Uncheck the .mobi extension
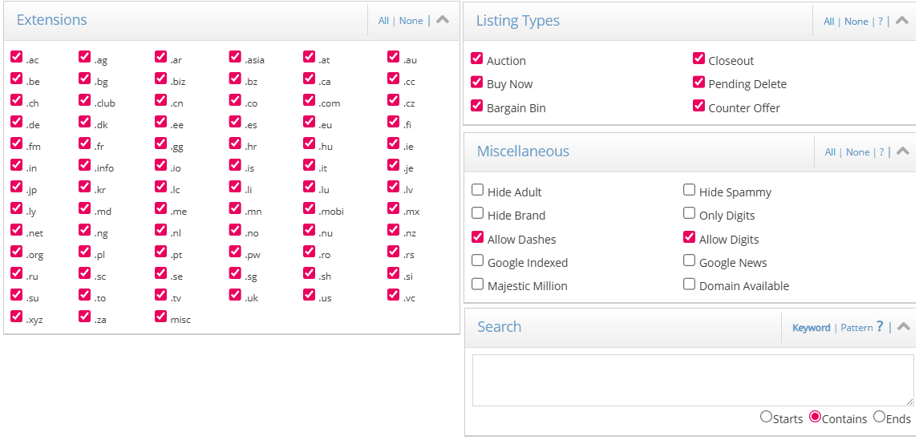923x440 pixels. [309, 208]
